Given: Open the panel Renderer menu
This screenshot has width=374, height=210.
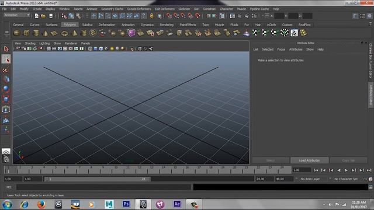Looking at the screenshot, I should (x=71, y=43).
